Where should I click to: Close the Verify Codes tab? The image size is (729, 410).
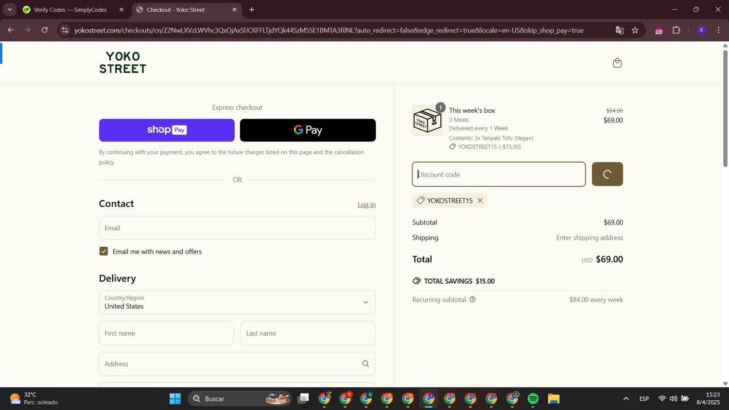click(121, 10)
